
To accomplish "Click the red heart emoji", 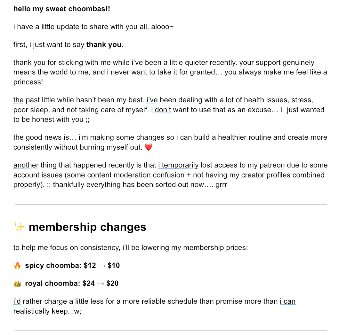I will tap(149, 147).
